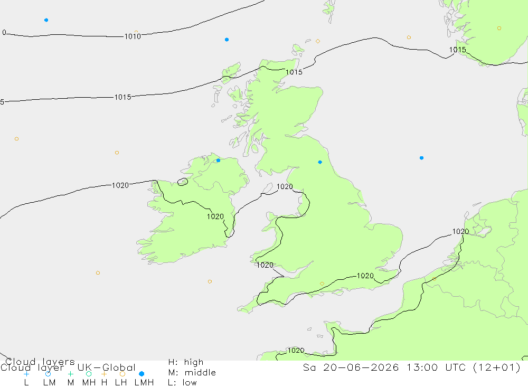Click the blue plus L legend symbol
Viewport: 528px width, 387px height.
(26, 374)
